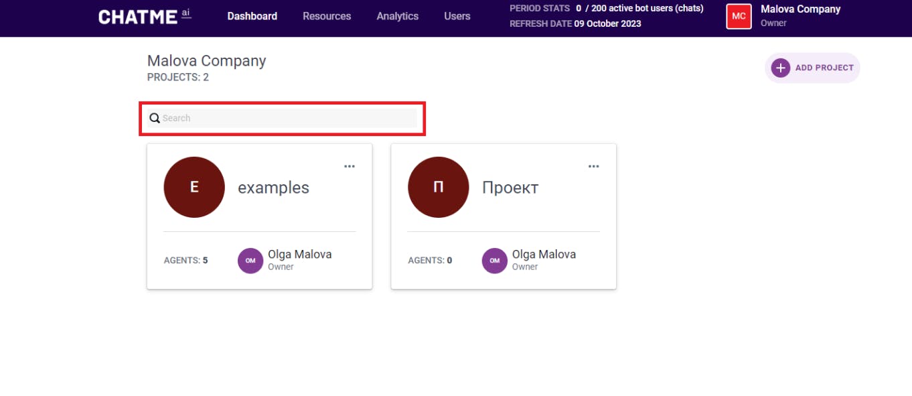Click the ChatMe AI logo

pyautogui.click(x=145, y=17)
